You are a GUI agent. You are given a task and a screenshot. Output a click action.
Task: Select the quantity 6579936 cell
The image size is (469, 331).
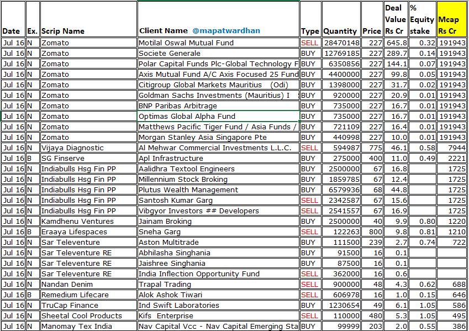coord(341,190)
